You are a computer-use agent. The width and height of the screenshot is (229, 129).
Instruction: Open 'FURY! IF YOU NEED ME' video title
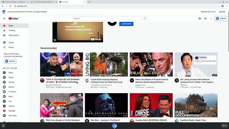63,81
